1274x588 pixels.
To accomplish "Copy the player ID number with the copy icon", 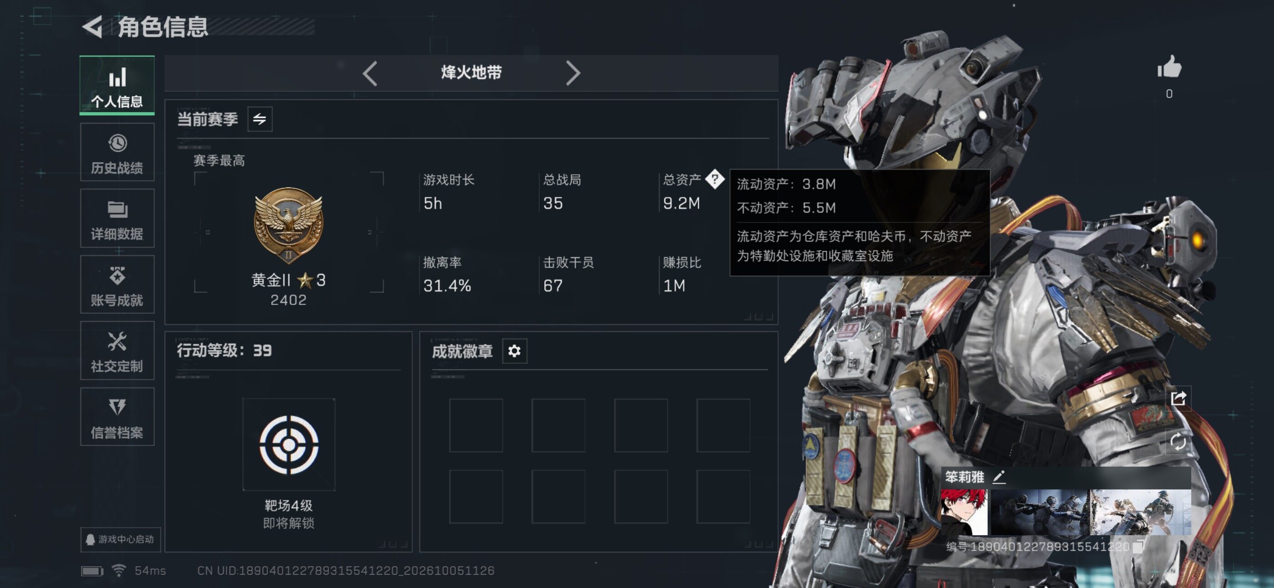I will 1139,547.
